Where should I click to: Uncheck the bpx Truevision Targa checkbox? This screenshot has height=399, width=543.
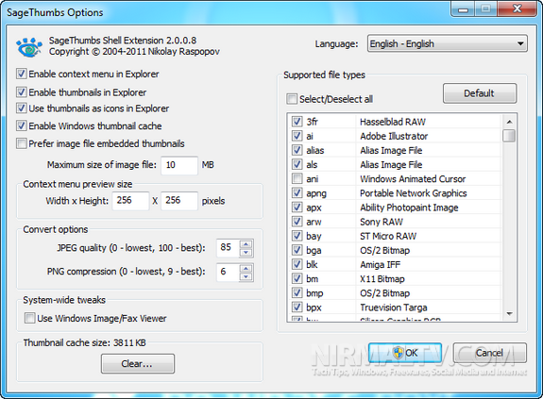tap(297, 307)
